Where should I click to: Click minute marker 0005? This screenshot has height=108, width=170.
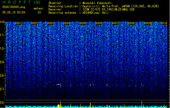coord(83,23)
